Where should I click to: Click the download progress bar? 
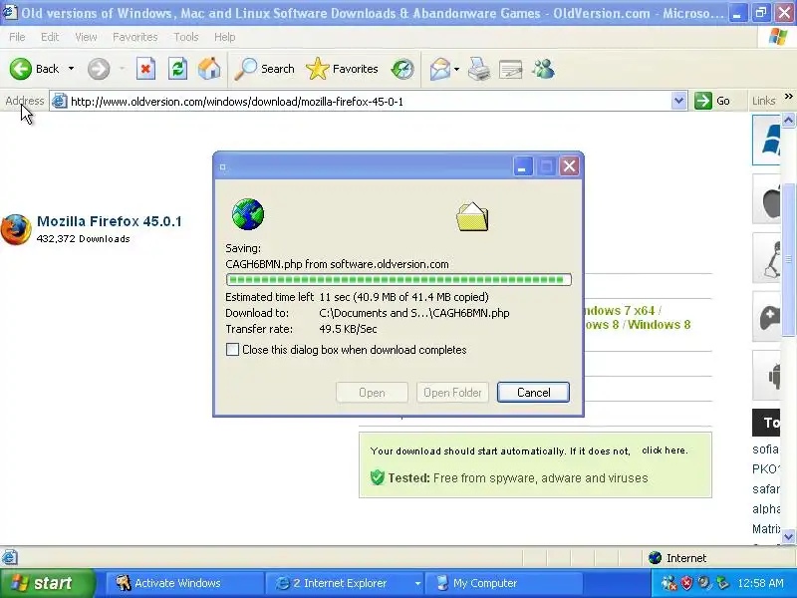398,279
